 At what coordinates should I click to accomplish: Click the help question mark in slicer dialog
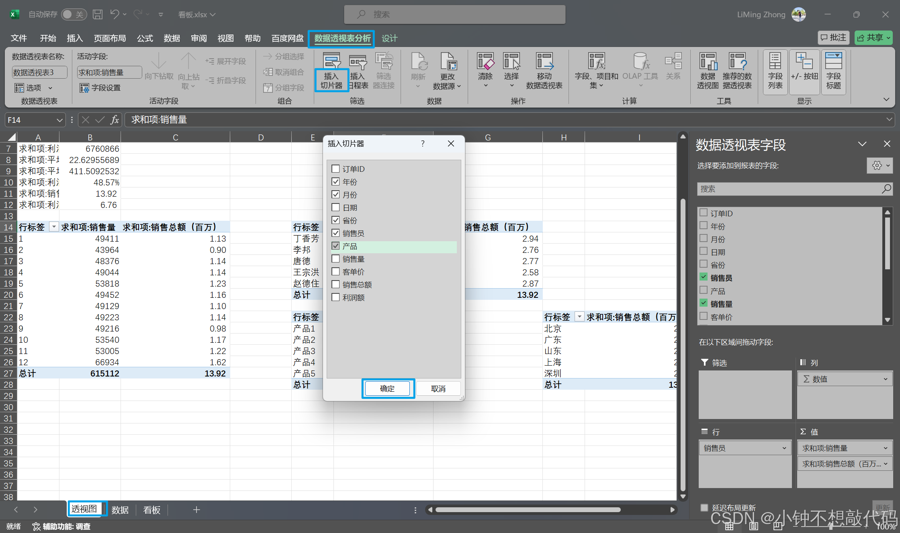pos(423,143)
